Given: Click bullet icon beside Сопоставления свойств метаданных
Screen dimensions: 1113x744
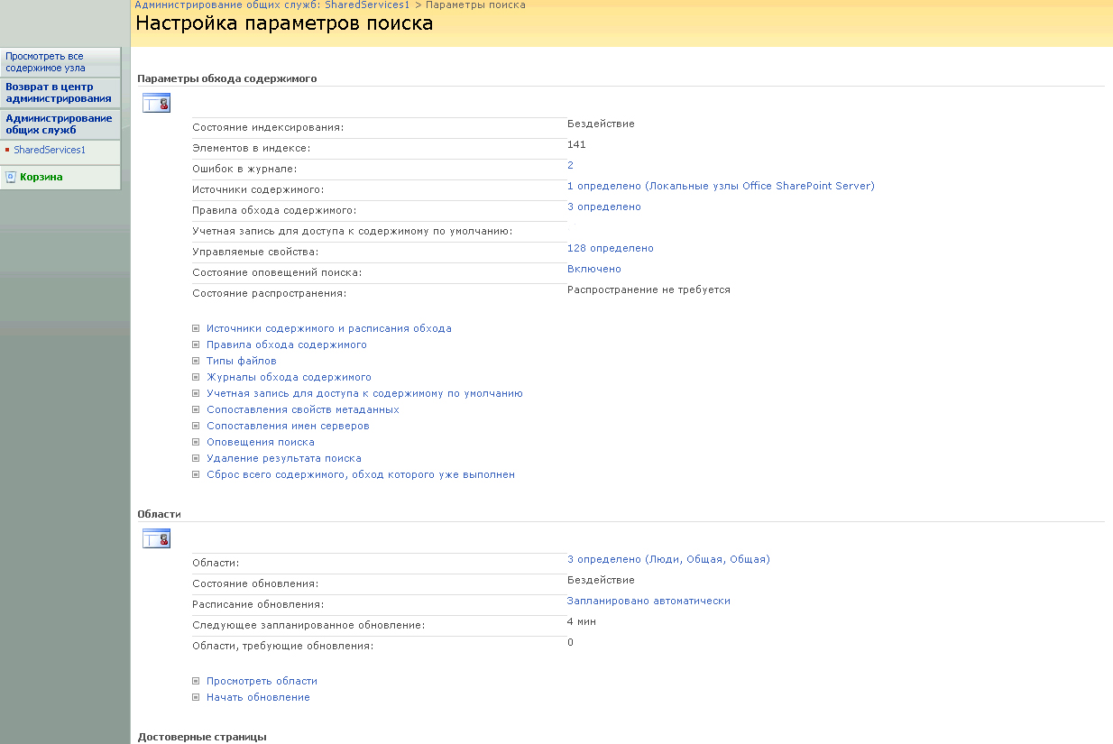Looking at the screenshot, I should point(196,410).
